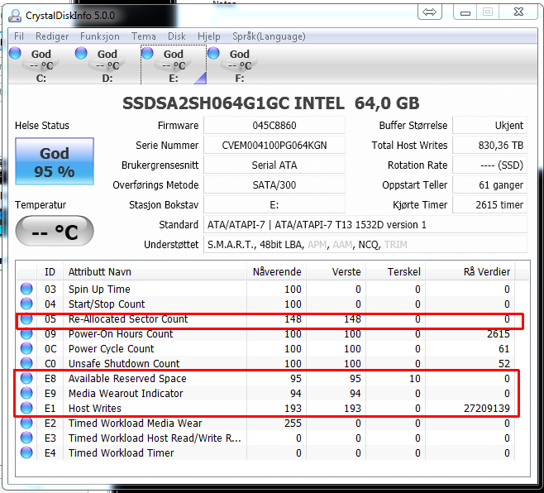Click the drive model title SSDSA2SH064G1GC INTEL

233,103
